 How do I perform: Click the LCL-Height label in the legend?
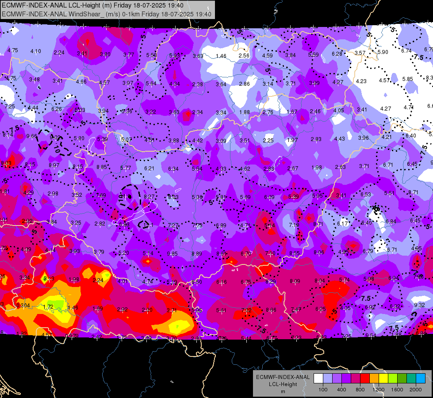283,384
